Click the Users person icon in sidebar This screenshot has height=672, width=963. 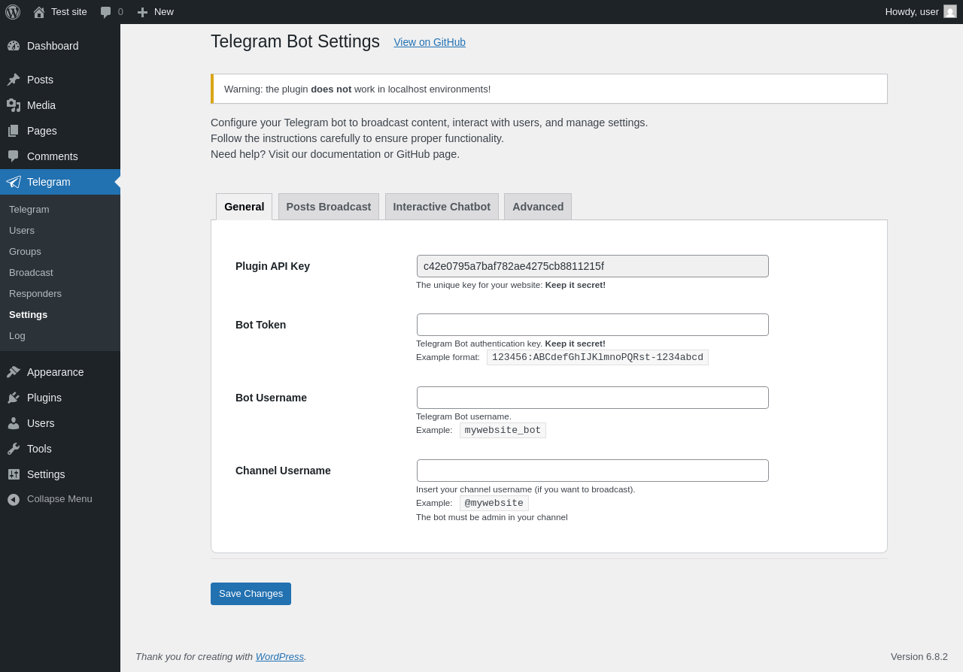pos(14,423)
